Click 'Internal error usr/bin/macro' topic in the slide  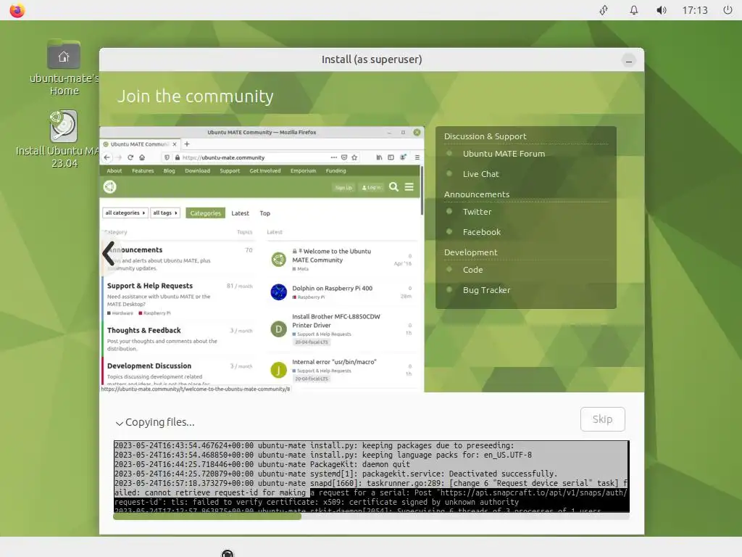click(x=334, y=362)
